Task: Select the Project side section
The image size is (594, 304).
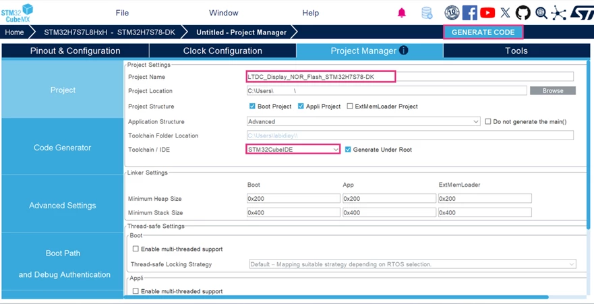Action: pyautogui.click(x=63, y=90)
